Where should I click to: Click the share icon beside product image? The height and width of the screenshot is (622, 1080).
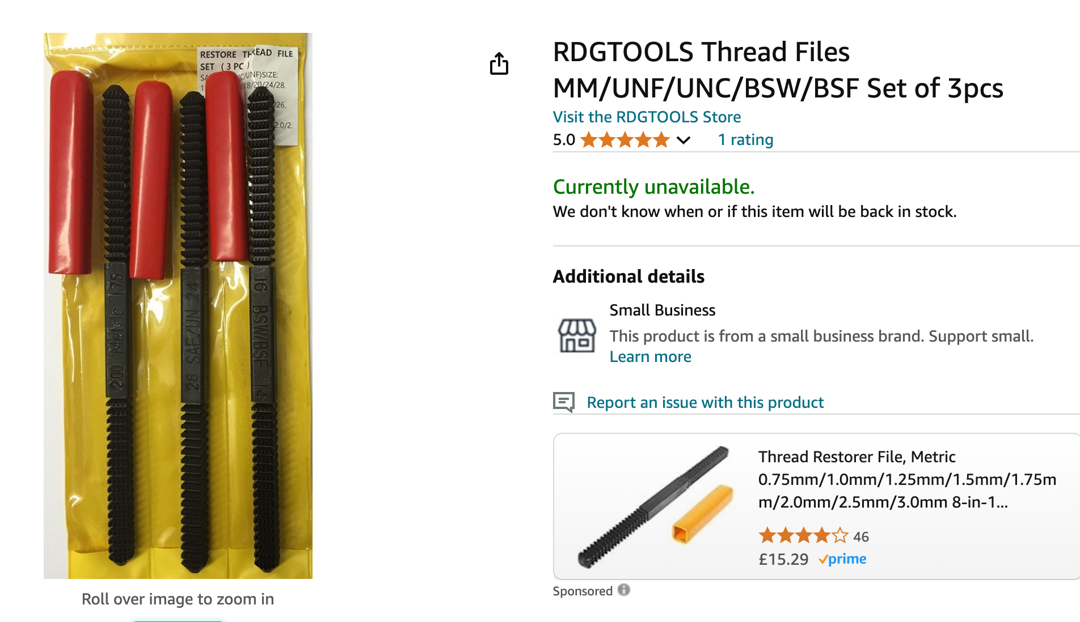pyautogui.click(x=499, y=63)
